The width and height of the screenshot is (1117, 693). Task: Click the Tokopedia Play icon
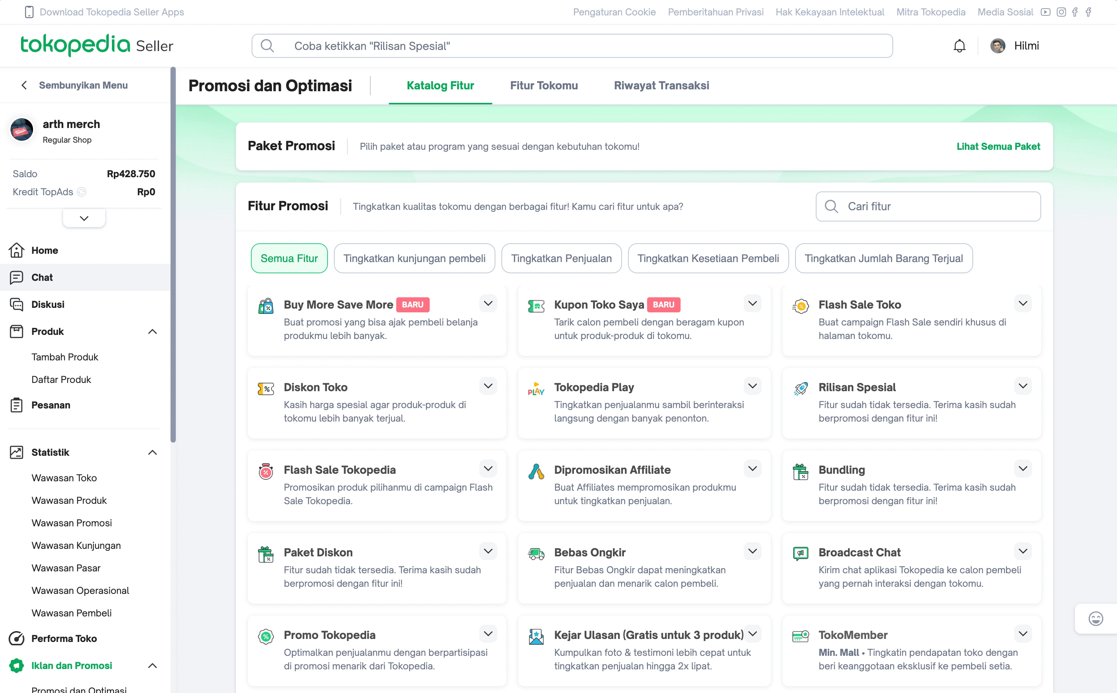[535, 388]
